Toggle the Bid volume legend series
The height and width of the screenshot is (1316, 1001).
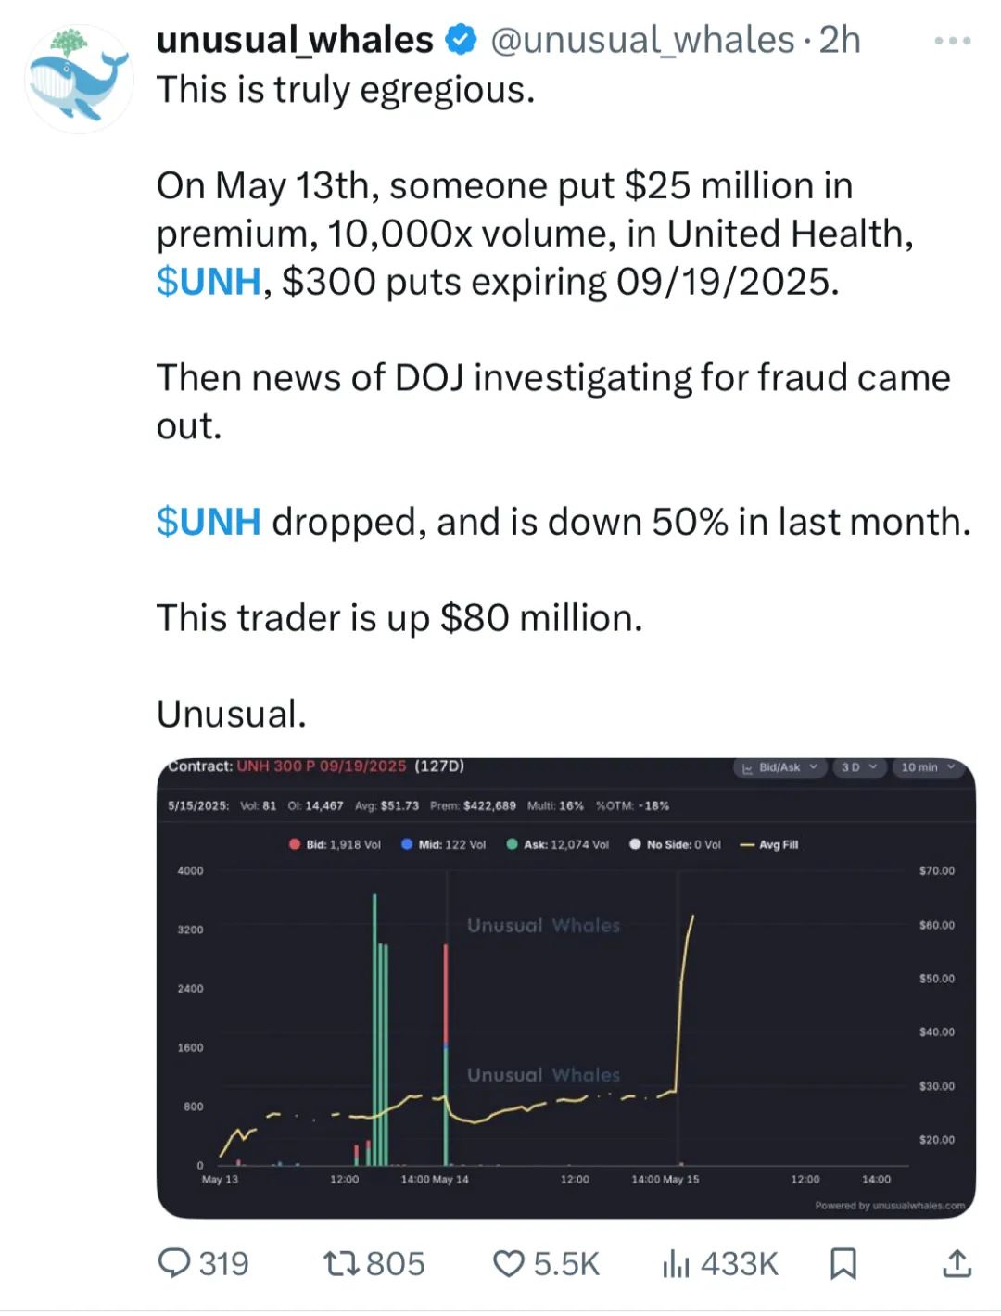pos(336,844)
